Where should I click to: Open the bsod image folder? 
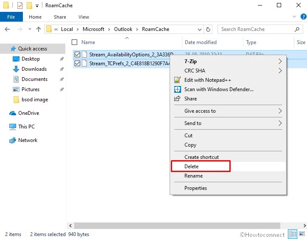pos(35,100)
